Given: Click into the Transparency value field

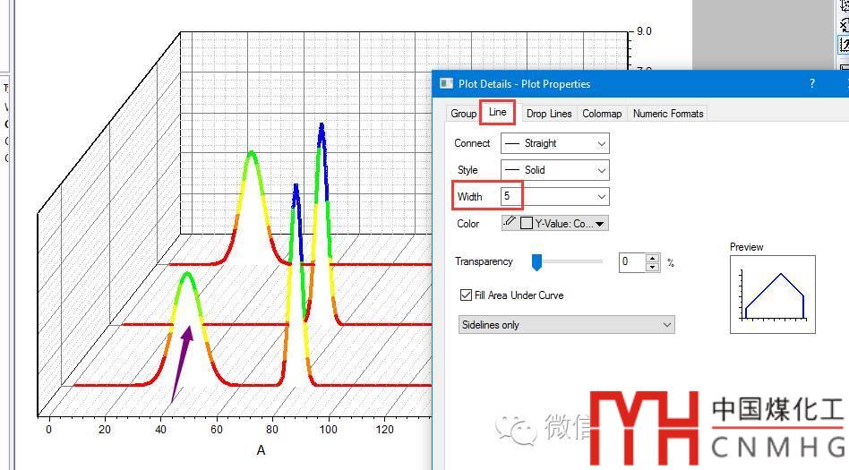Looking at the screenshot, I should point(631,262).
